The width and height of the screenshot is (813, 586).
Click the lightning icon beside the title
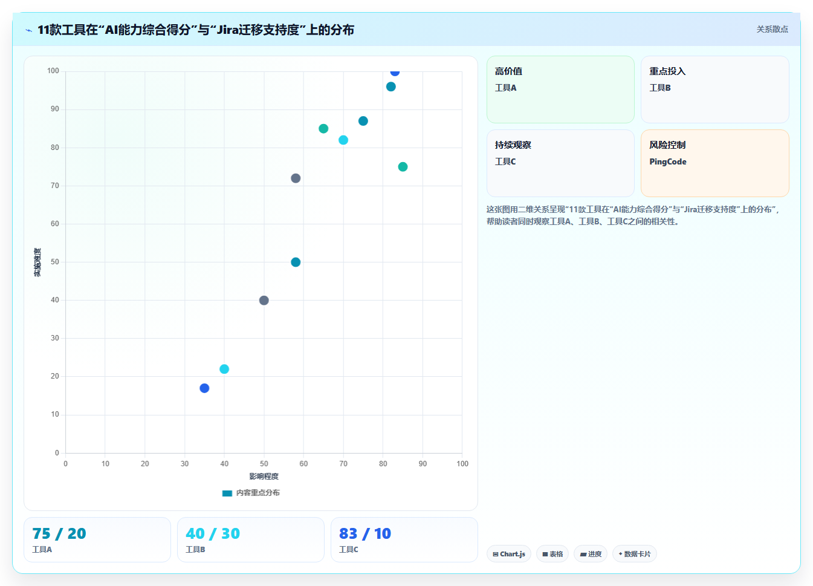point(28,30)
